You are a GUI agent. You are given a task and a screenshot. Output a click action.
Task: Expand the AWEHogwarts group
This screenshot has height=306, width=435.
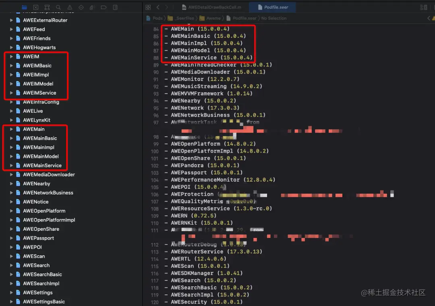(11, 48)
